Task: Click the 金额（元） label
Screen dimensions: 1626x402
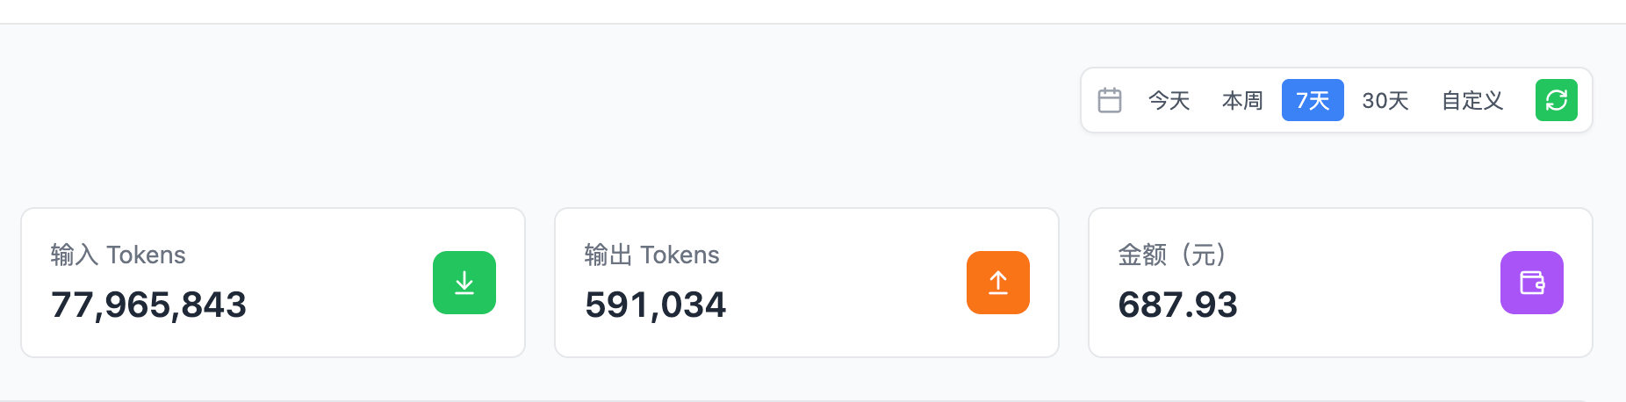Action: [x=1171, y=255]
